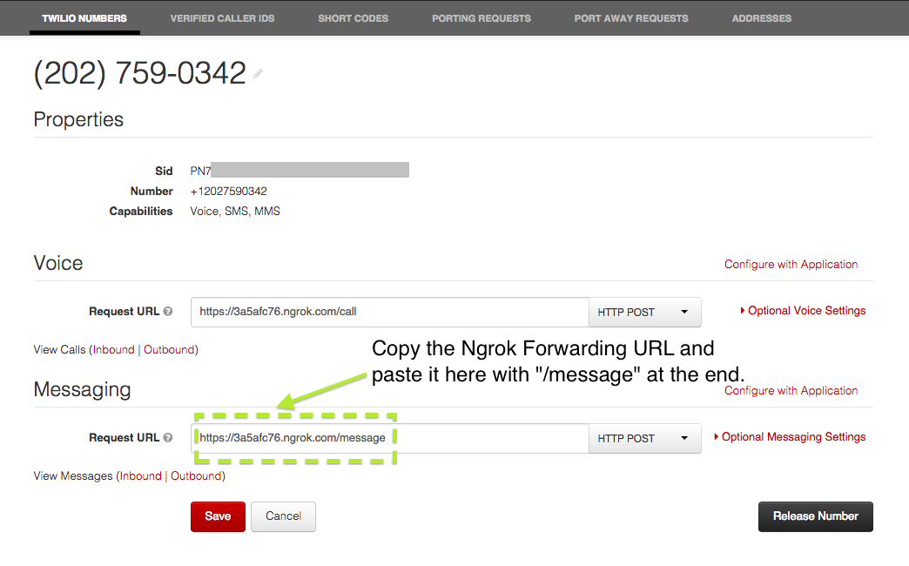
Task: Switch to the Twilio Numbers tab
Action: 84,18
